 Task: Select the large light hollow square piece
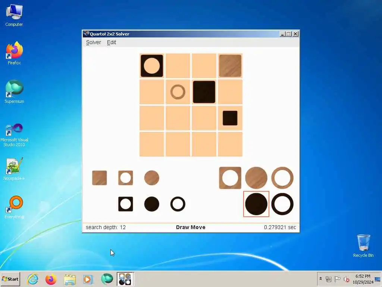pos(230,178)
